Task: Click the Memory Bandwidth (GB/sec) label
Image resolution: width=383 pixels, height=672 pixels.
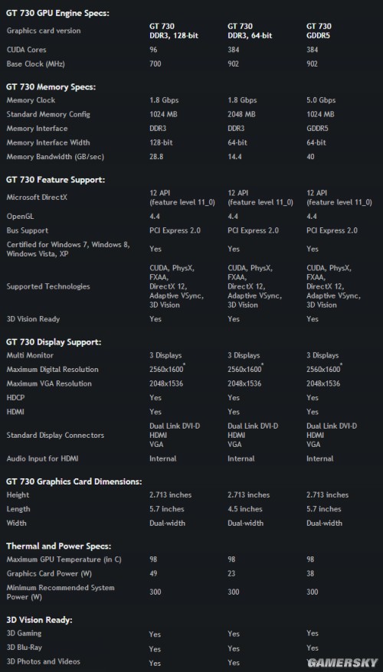Action: coord(55,157)
